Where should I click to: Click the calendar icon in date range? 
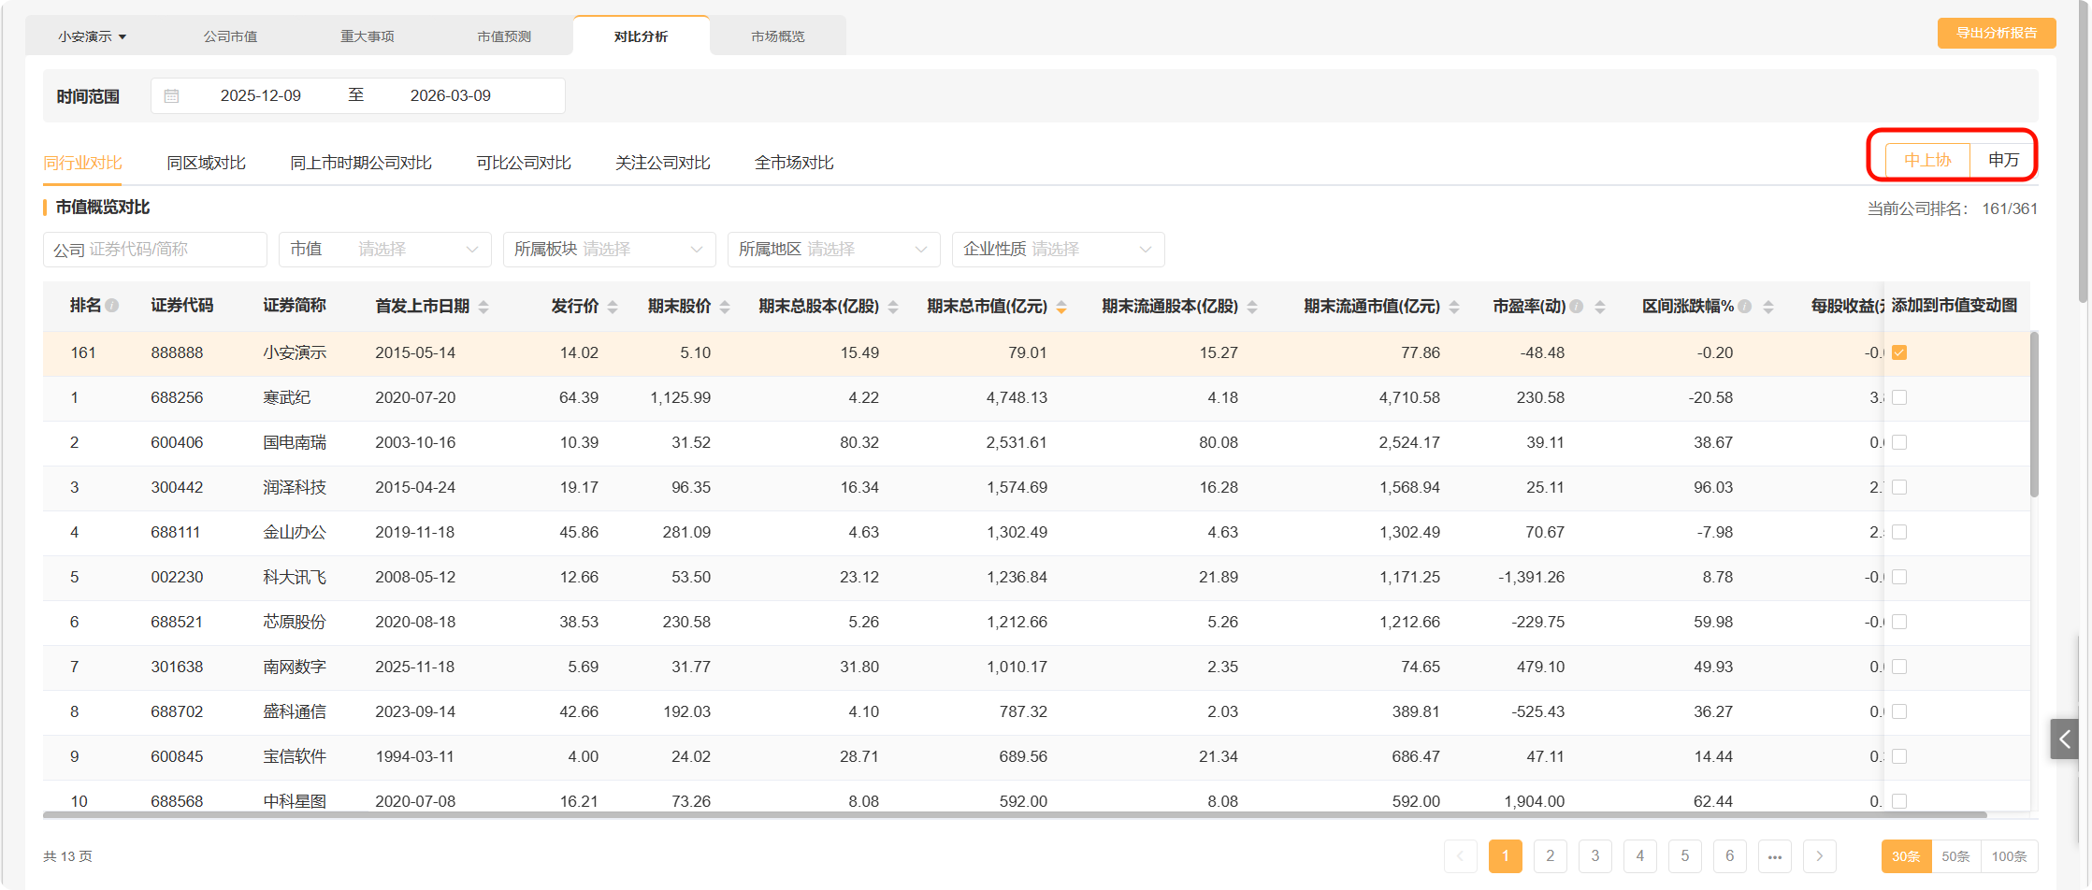tap(171, 96)
